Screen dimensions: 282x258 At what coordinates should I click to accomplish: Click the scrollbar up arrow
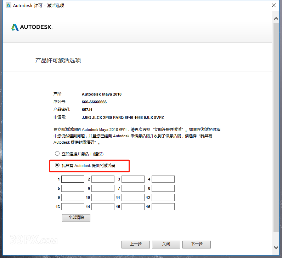[x=276, y=18]
